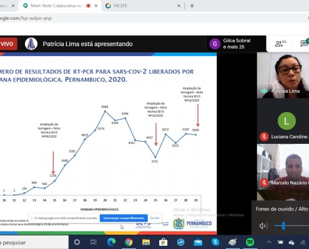Open File Explorer from the taskbar
The width and height of the screenshot is (309, 249).
coord(146,242)
